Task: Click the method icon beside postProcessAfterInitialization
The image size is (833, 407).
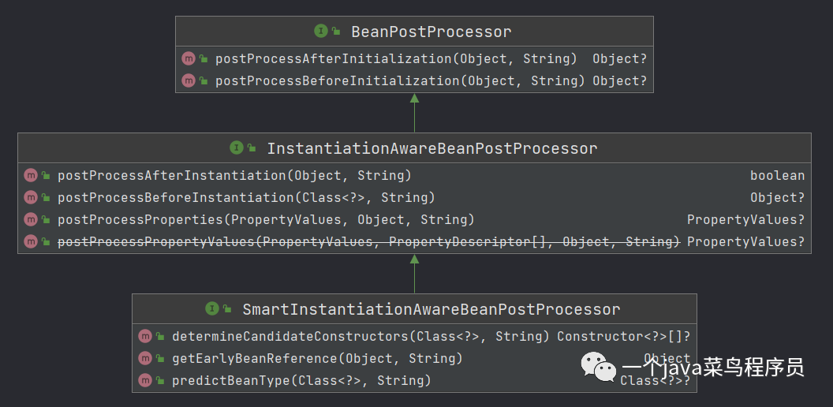Action: coord(189,58)
